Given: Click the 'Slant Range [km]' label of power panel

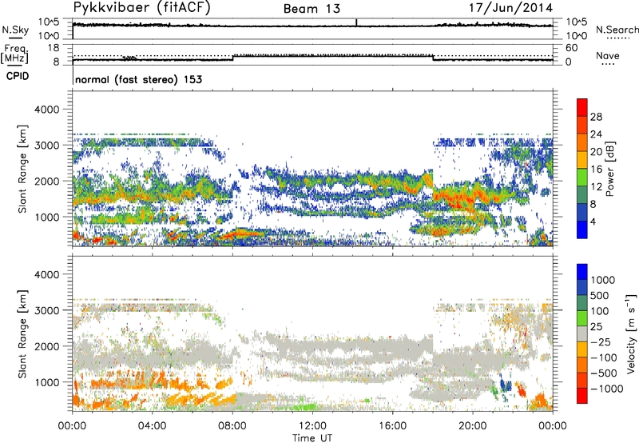Looking at the screenshot, I should pyautogui.click(x=22, y=169).
